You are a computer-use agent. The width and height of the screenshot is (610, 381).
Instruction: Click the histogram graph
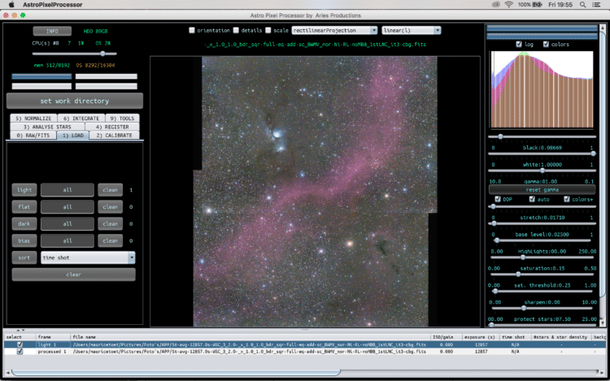[542, 89]
